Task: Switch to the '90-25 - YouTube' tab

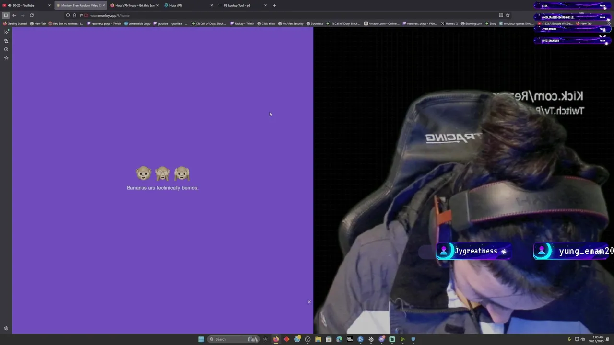Action: tap(26, 5)
